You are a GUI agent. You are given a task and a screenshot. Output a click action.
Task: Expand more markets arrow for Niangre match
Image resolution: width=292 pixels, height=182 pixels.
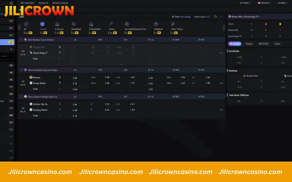(x=221, y=83)
